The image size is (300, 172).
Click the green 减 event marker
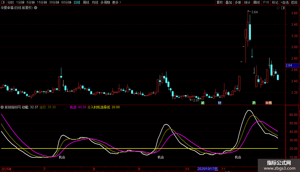pos(203,103)
